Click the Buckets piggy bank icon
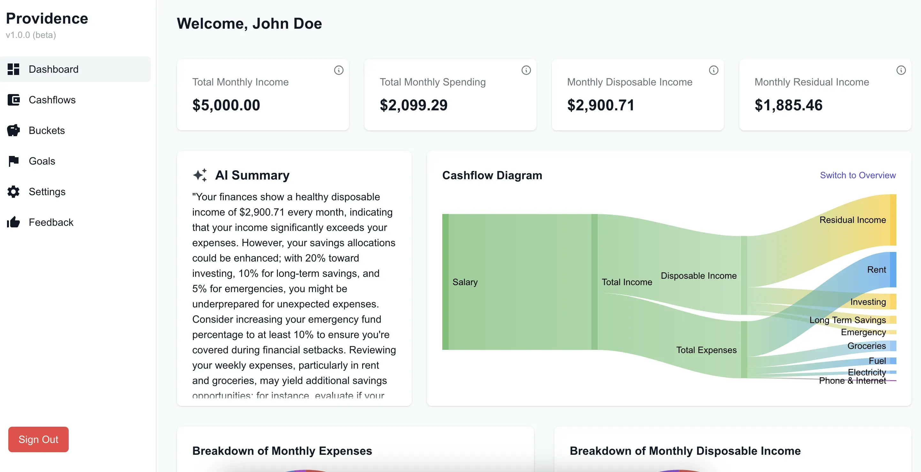This screenshot has width=921, height=472. 14,131
